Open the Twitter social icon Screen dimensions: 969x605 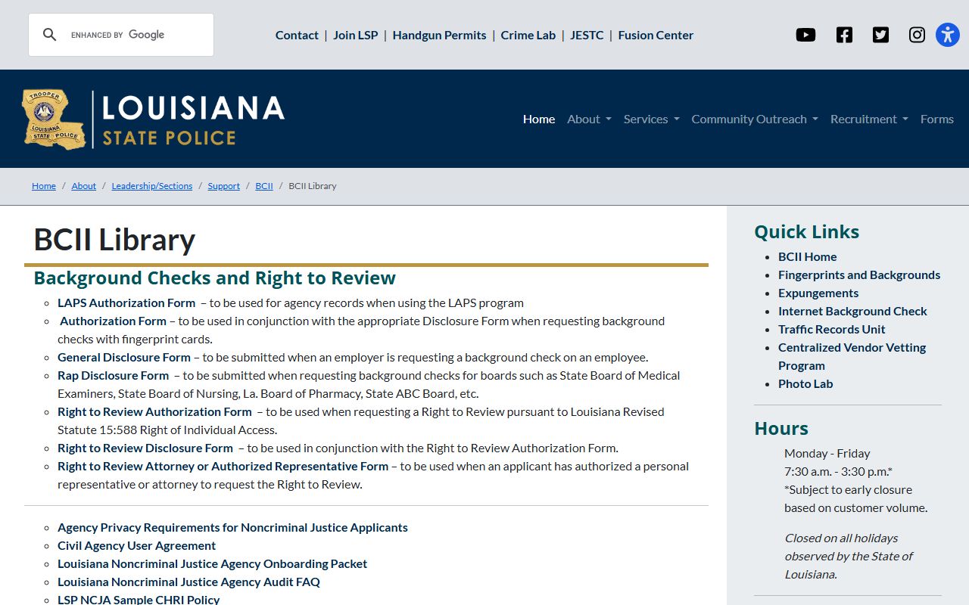point(880,35)
